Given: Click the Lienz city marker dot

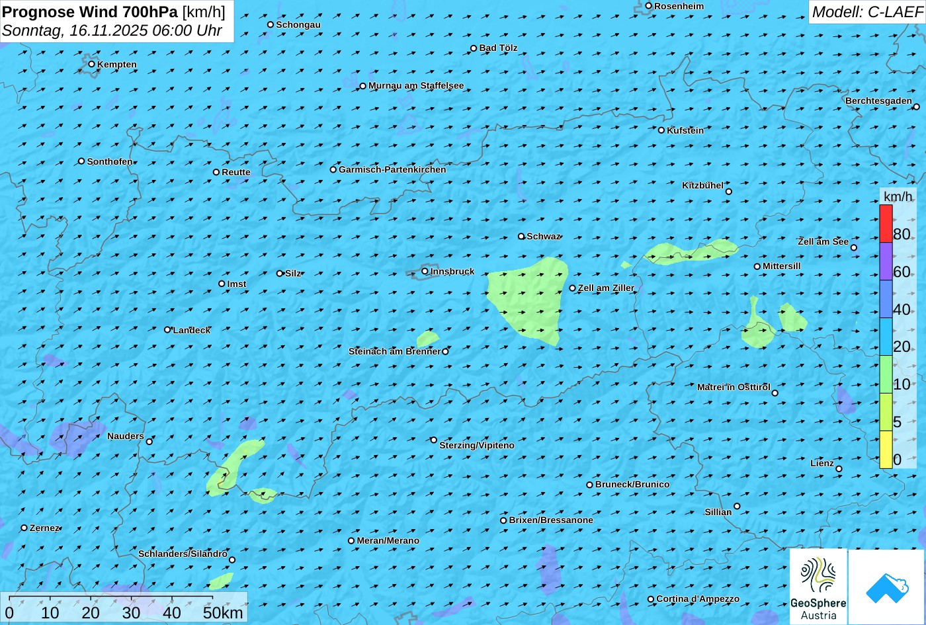Looking at the screenshot, I should 839,469.
